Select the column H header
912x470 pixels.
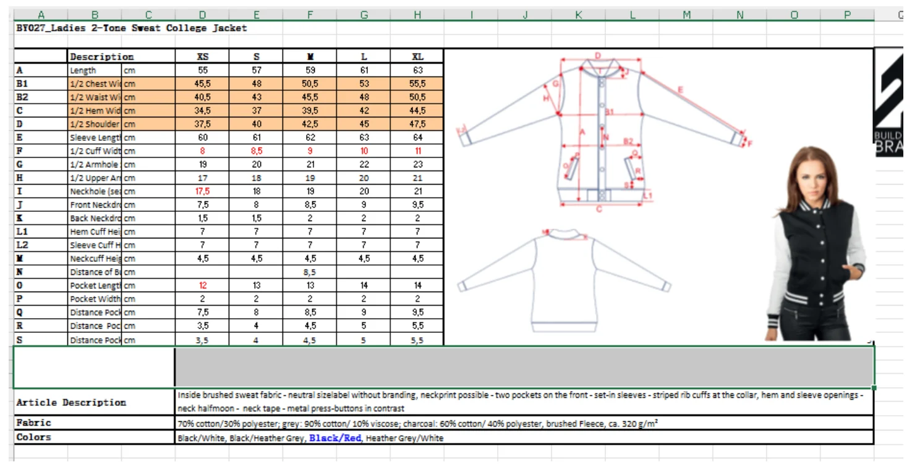(x=417, y=15)
